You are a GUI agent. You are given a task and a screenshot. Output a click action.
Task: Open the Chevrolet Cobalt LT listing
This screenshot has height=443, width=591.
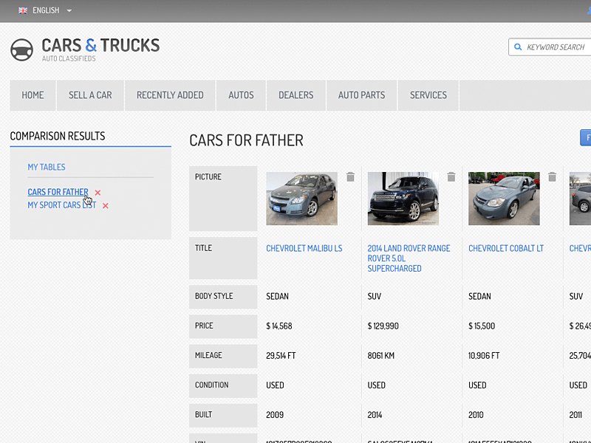[x=506, y=249]
